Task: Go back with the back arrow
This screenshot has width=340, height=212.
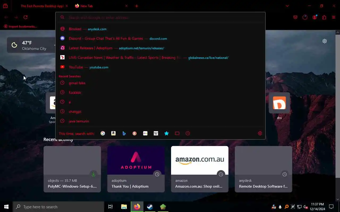Action: coord(6,17)
